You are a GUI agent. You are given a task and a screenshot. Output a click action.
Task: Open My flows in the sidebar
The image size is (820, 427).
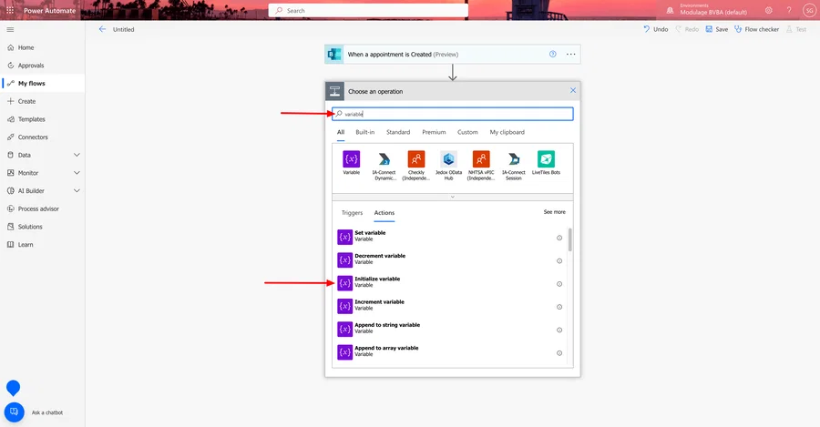(x=42, y=83)
